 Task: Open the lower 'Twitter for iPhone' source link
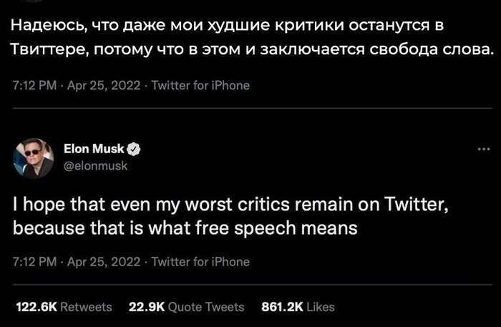coord(200,262)
